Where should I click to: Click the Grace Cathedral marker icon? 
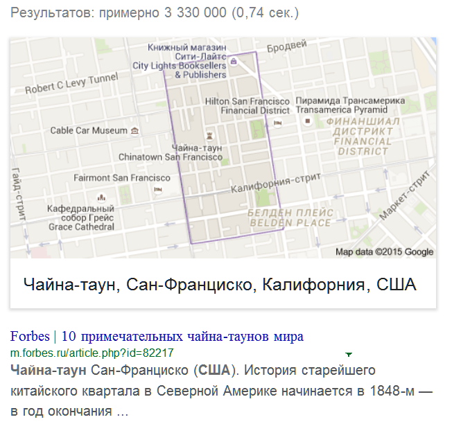[101, 197]
